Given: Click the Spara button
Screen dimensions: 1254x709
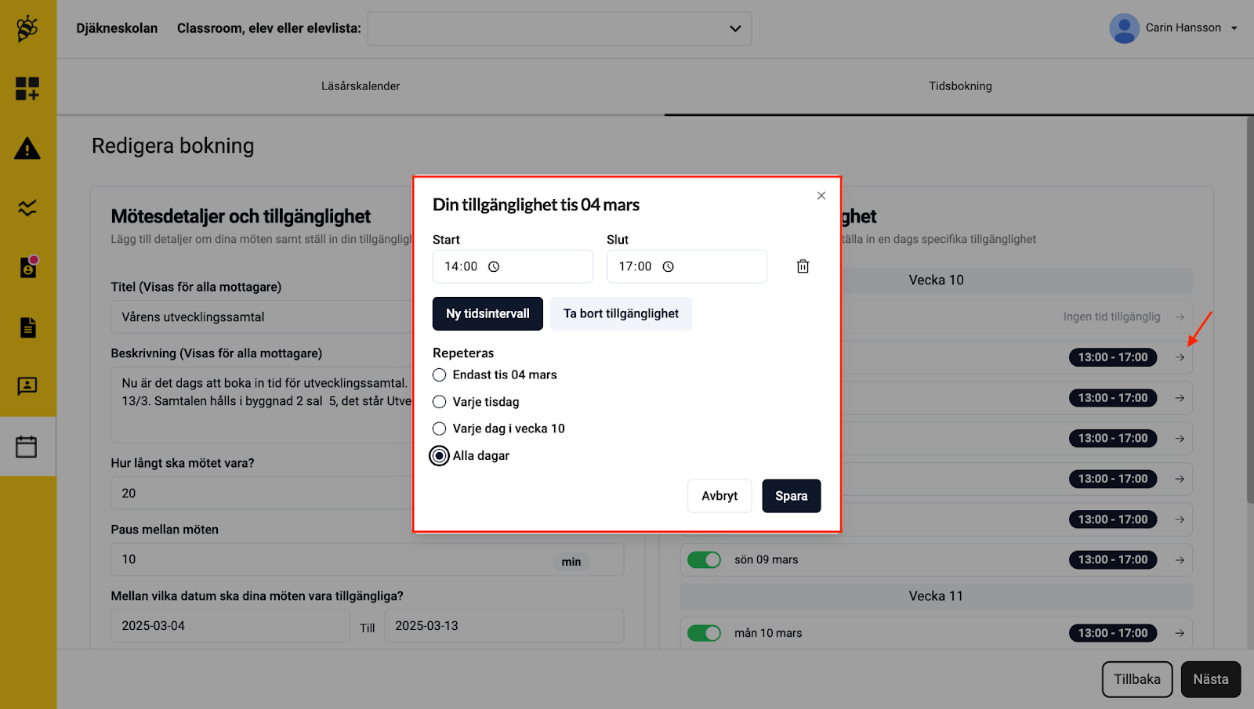Looking at the screenshot, I should point(791,496).
